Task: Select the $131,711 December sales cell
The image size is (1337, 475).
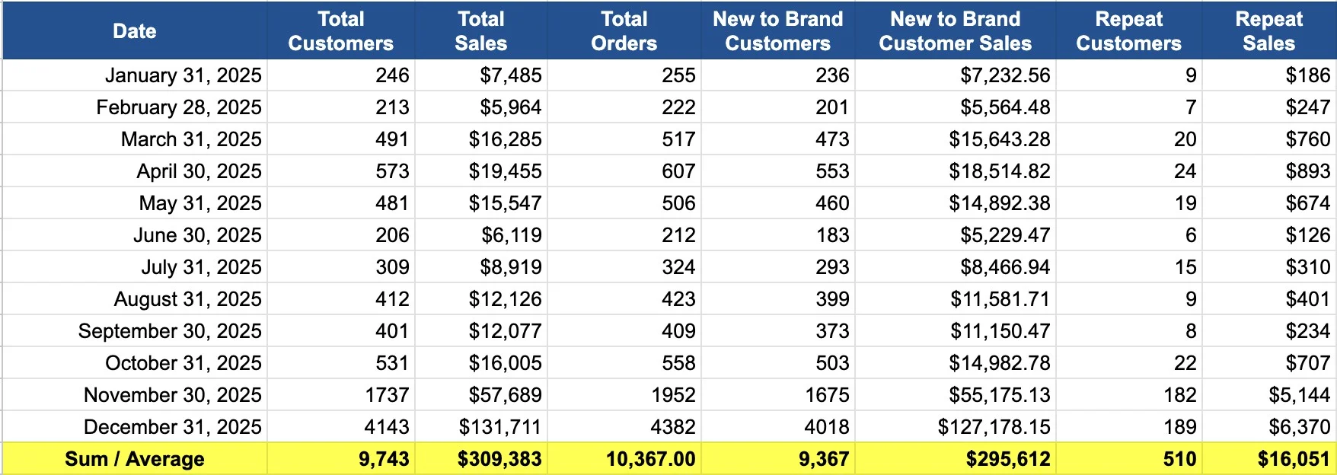Action: [x=499, y=427]
